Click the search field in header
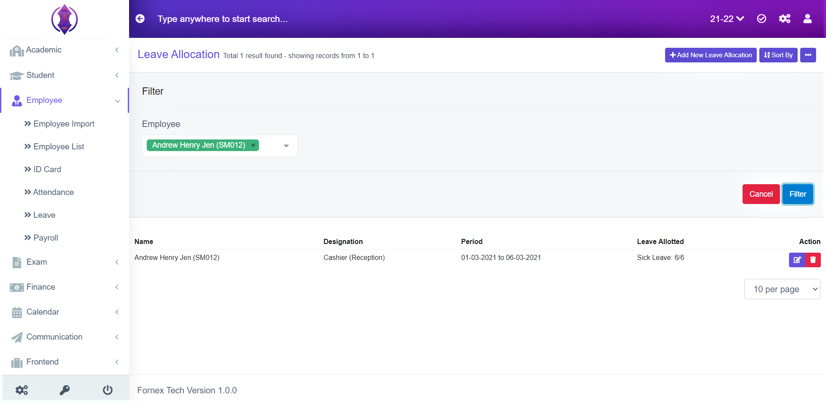The height and width of the screenshot is (405, 826). (222, 19)
